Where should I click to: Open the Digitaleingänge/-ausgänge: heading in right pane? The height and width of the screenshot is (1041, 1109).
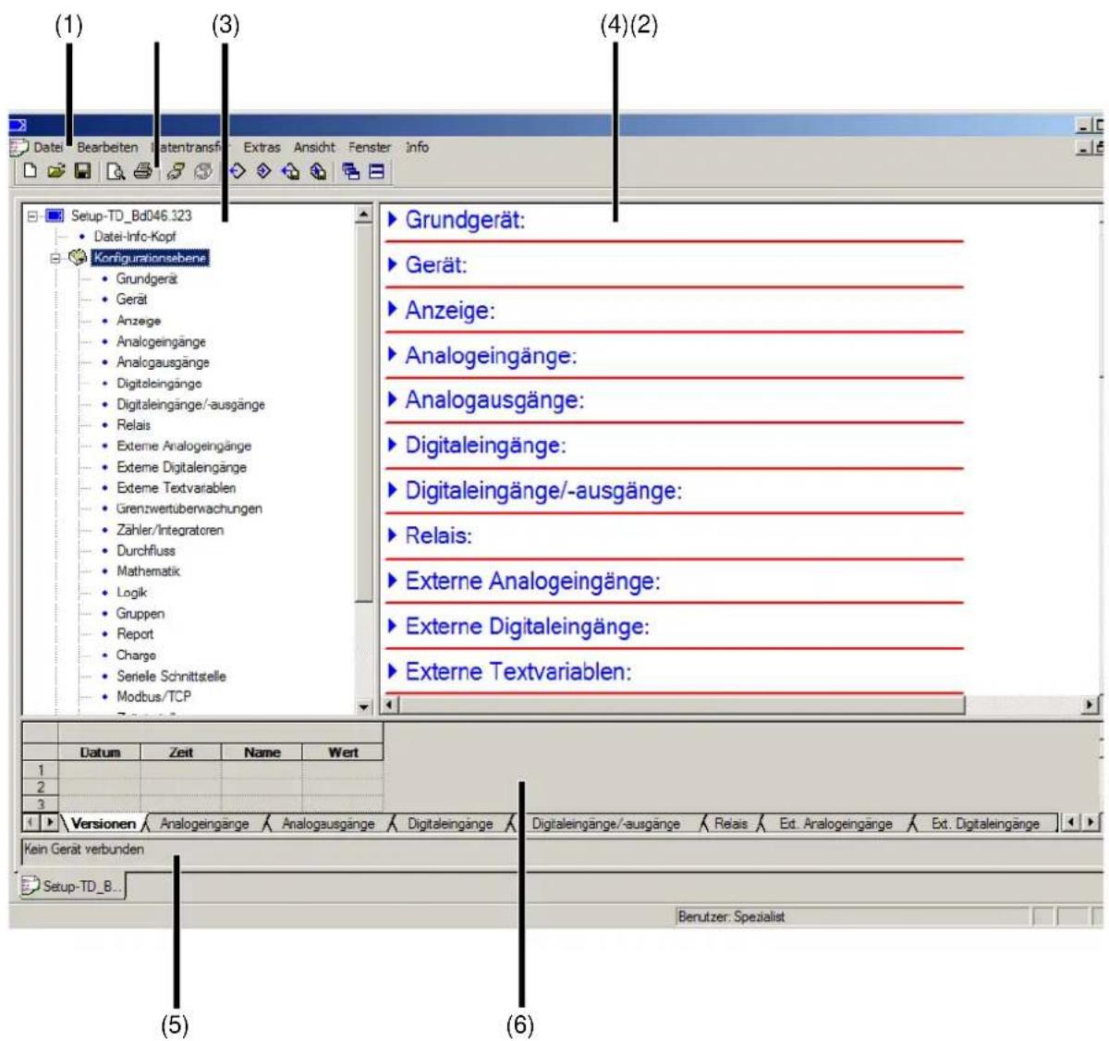click(543, 491)
